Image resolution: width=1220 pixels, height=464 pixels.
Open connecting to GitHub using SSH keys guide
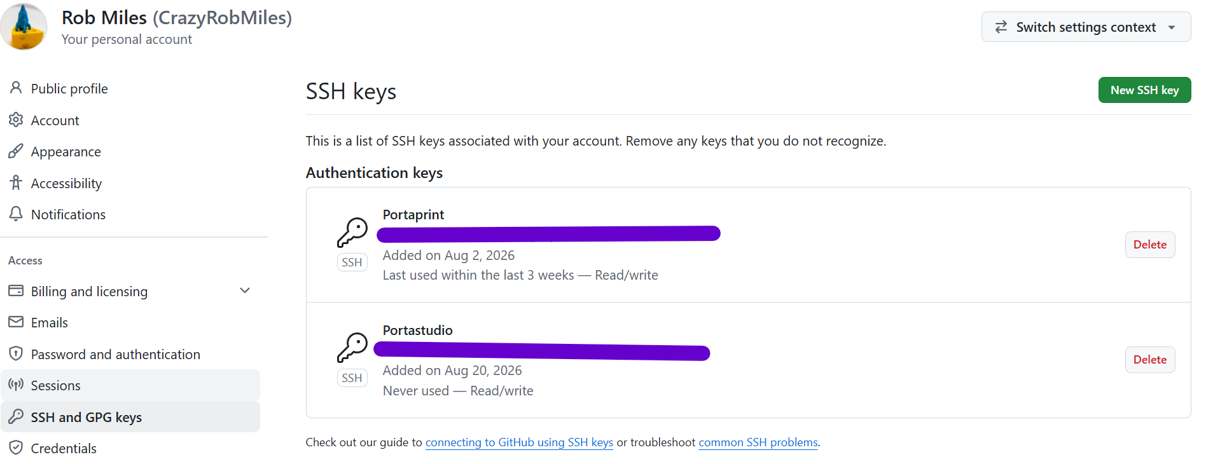[519, 442]
